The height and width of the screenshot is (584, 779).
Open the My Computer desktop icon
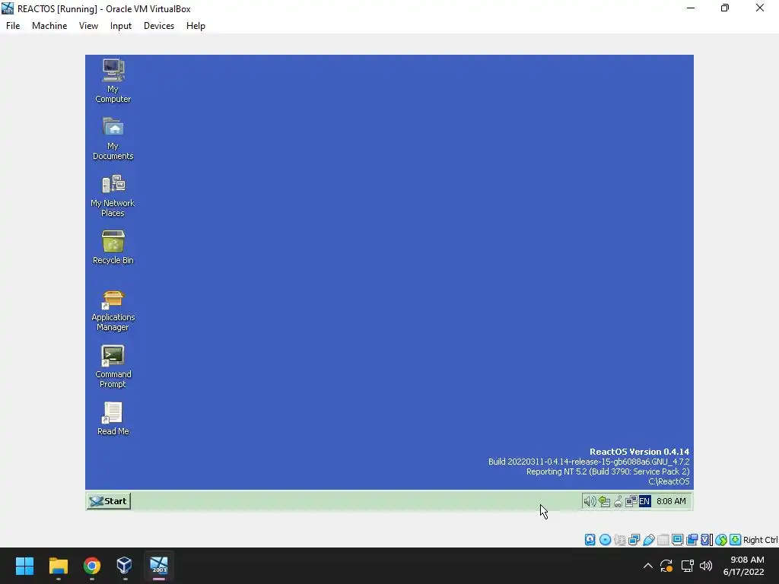[x=113, y=81]
